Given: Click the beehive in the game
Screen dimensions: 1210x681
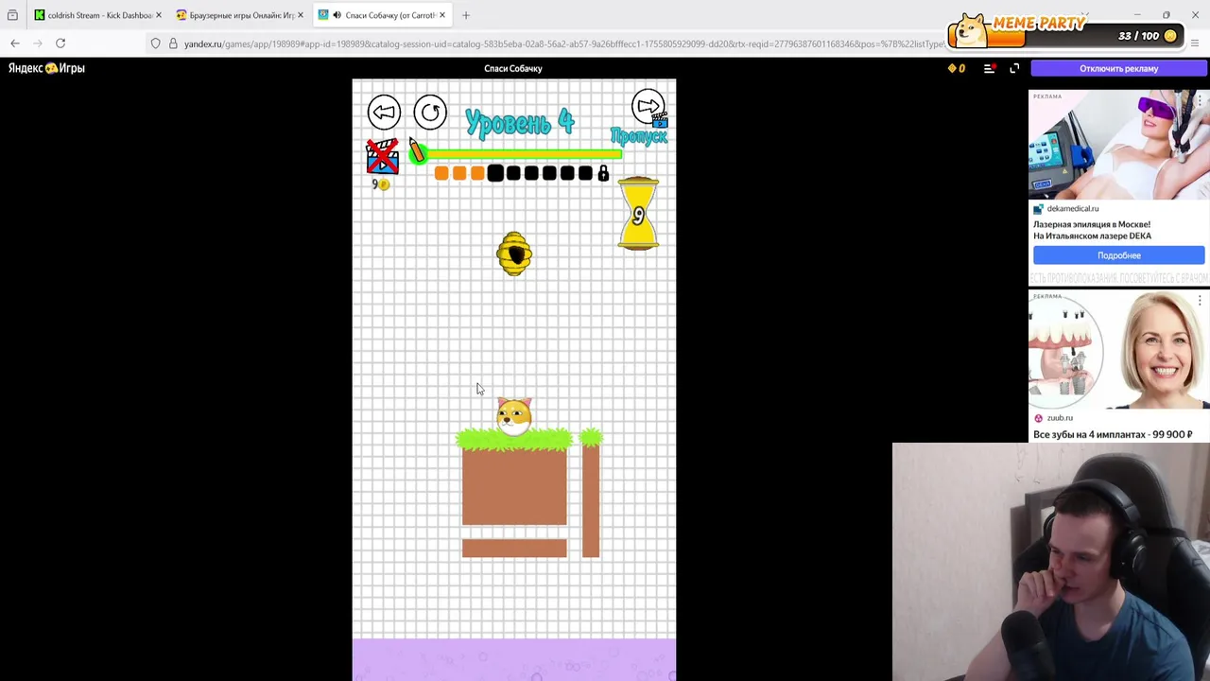Looking at the screenshot, I should pyautogui.click(x=514, y=253).
